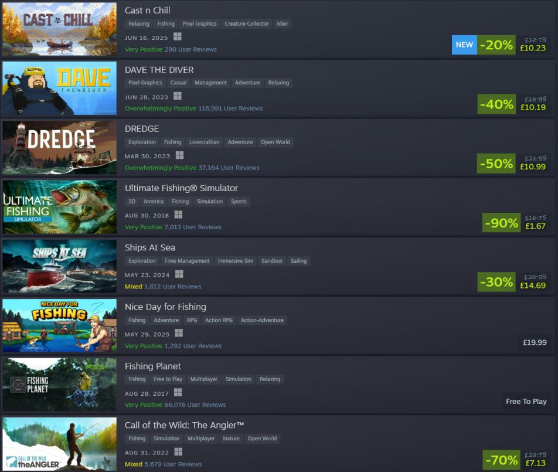Click the Time Management tag
The image size is (558, 472).
coord(187,261)
